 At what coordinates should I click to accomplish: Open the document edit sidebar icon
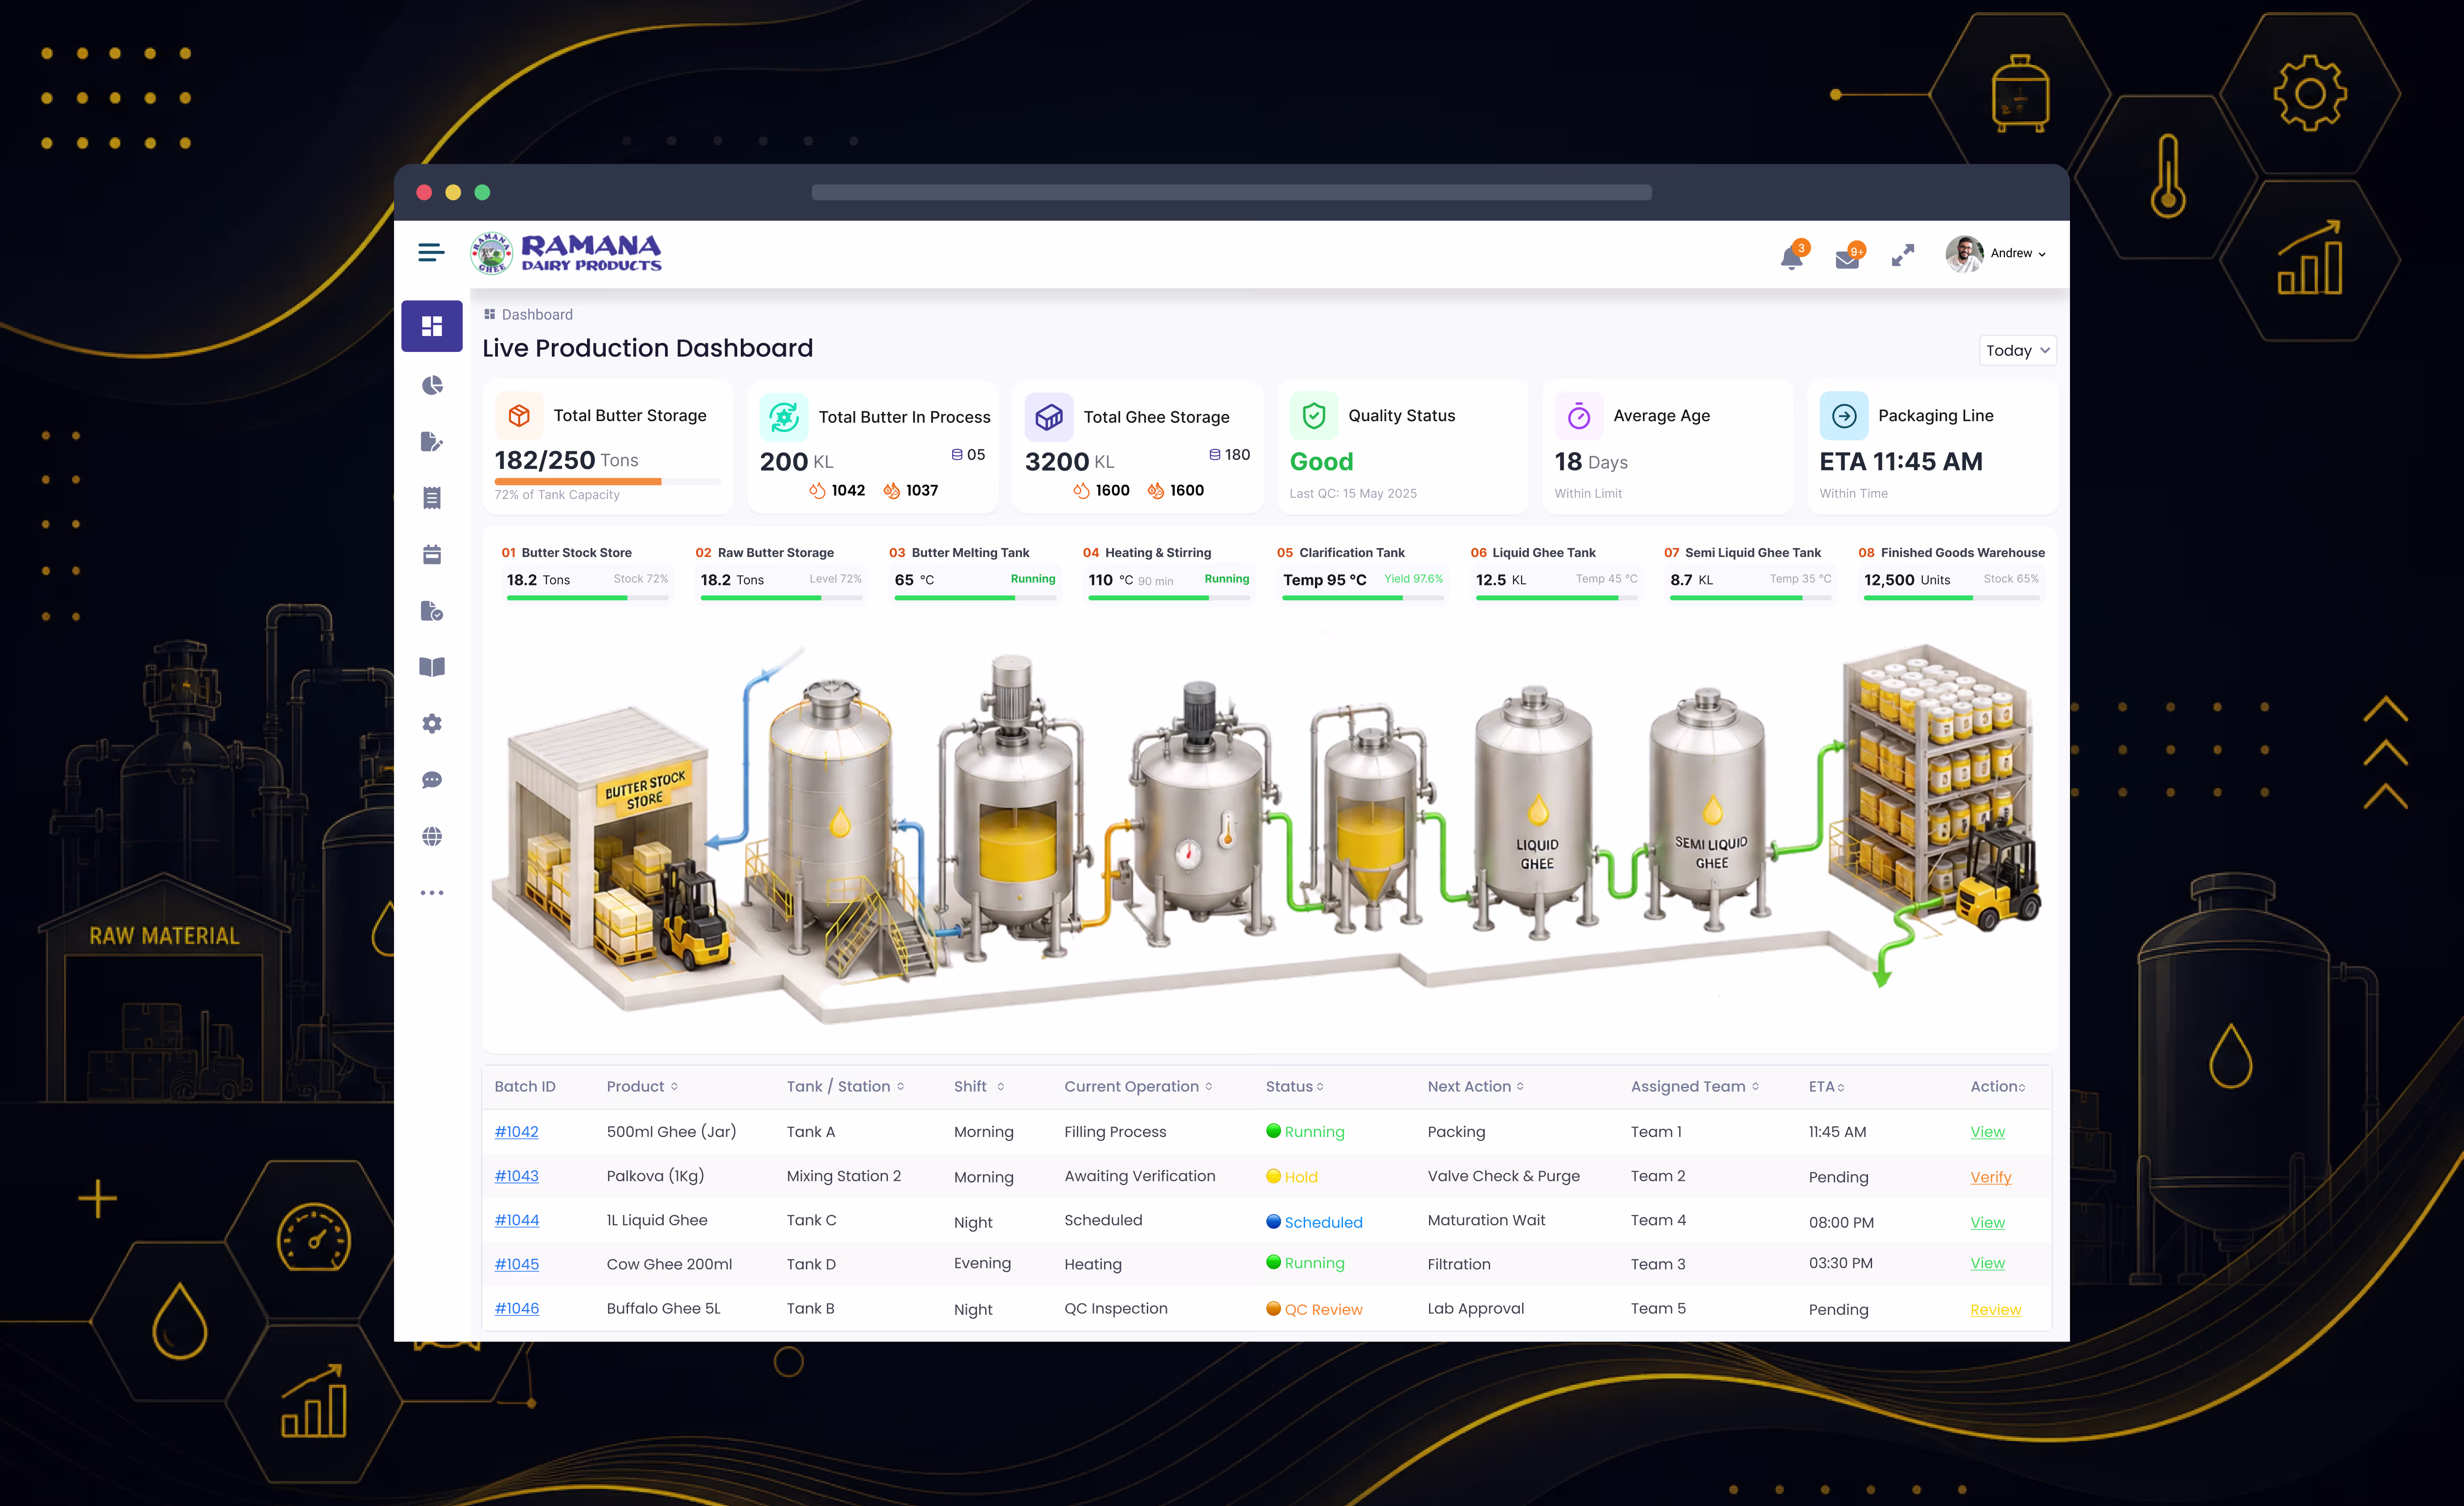pyautogui.click(x=432, y=442)
